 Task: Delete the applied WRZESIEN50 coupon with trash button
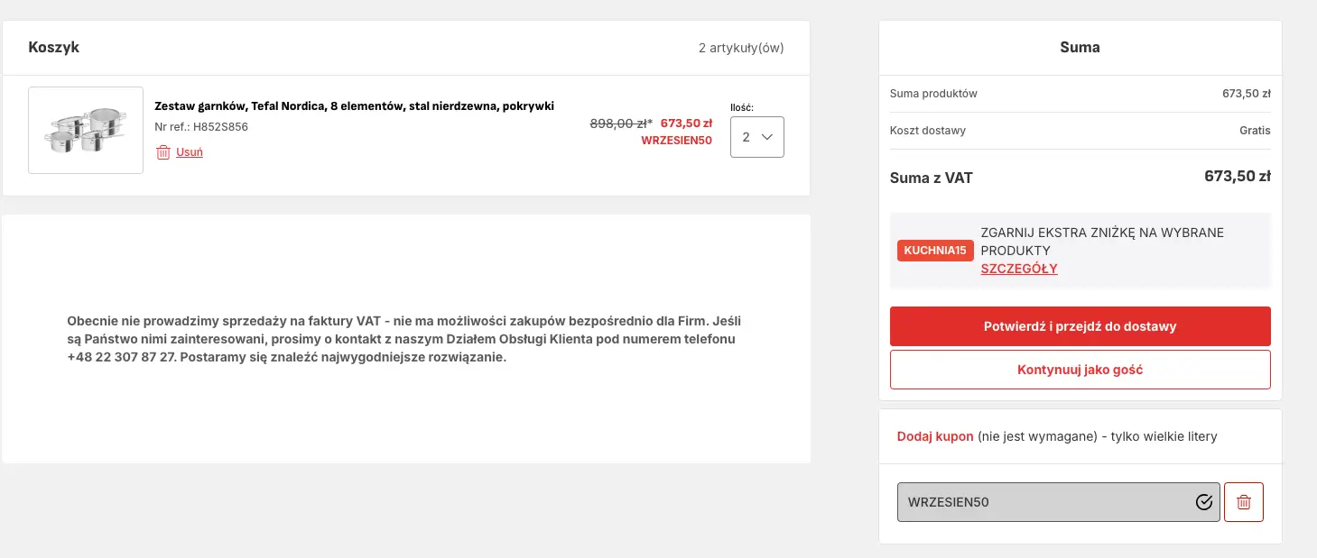click(x=1243, y=502)
